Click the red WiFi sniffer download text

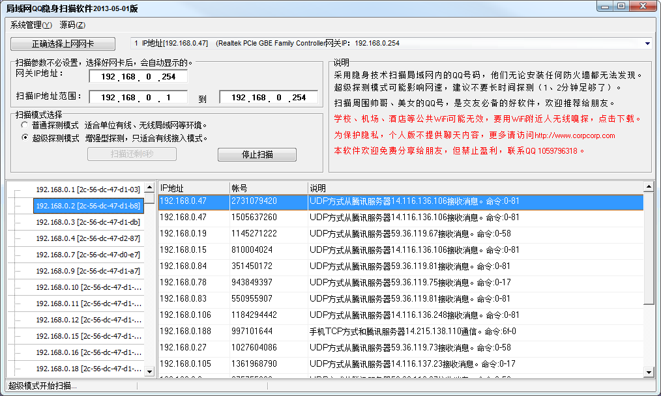click(488, 119)
